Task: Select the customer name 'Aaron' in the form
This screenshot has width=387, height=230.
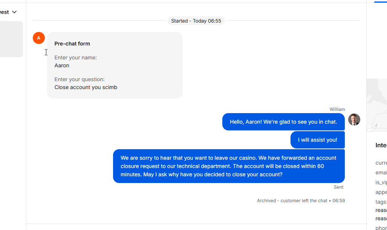Action: coord(62,65)
